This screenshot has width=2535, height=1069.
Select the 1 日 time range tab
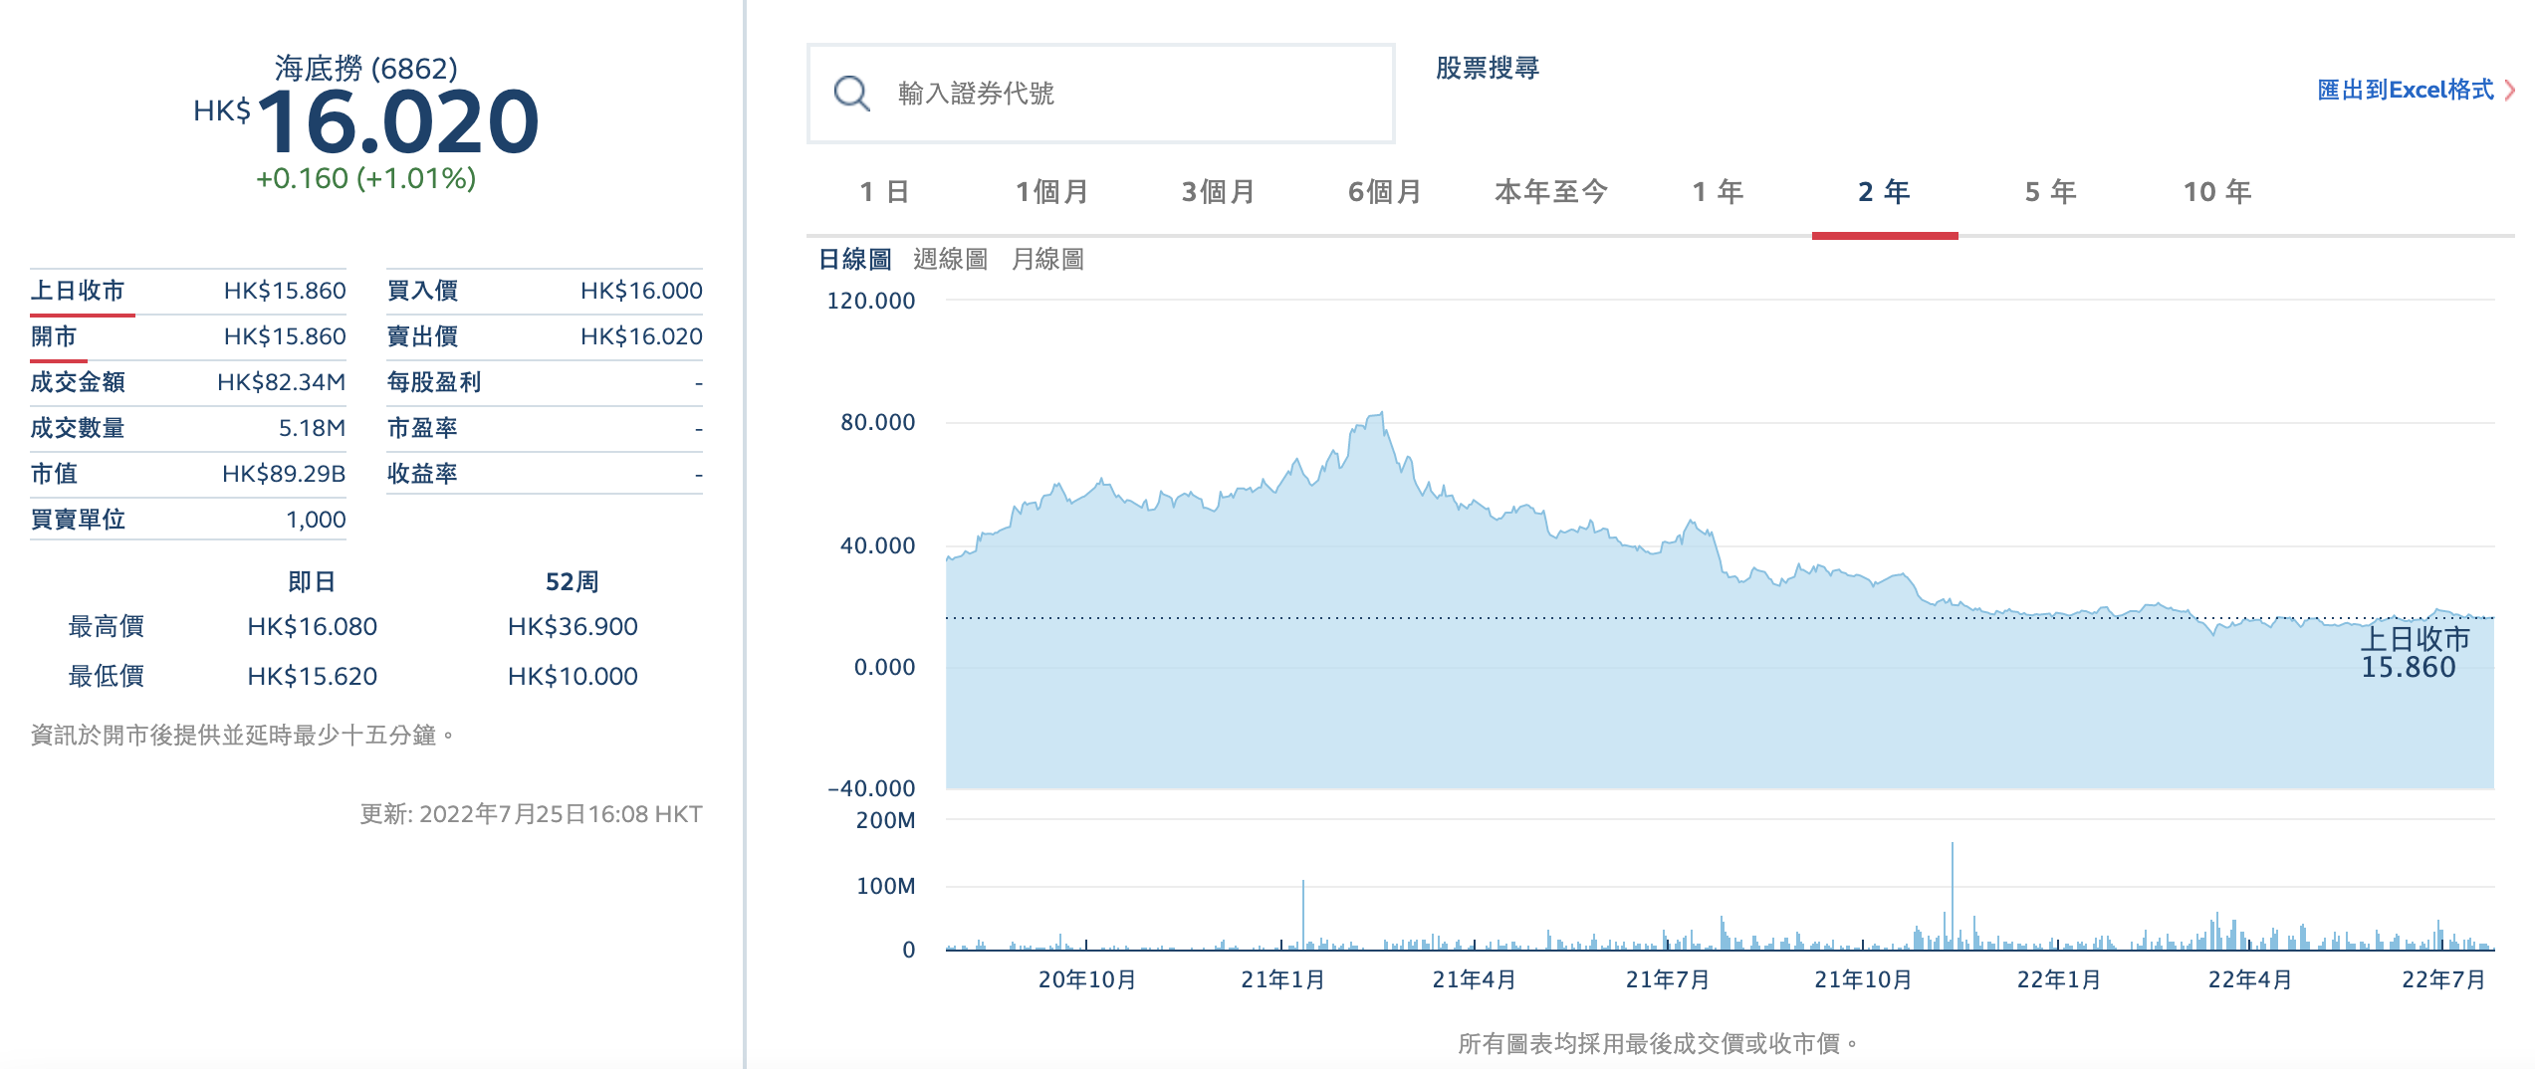884,192
